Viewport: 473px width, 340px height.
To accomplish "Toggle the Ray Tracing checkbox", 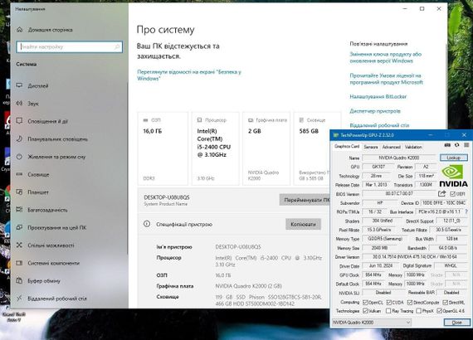I will (388, 311).
